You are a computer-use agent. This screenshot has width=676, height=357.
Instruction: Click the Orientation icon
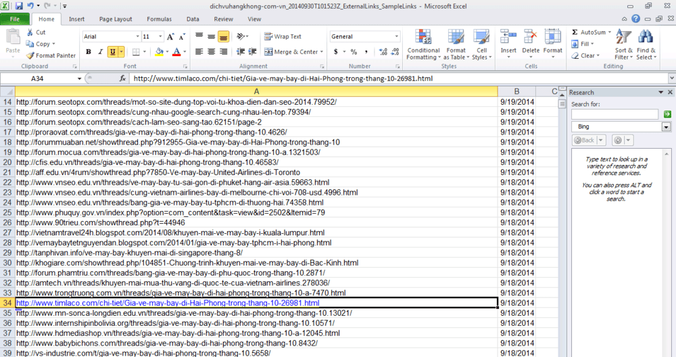(241, 37)
